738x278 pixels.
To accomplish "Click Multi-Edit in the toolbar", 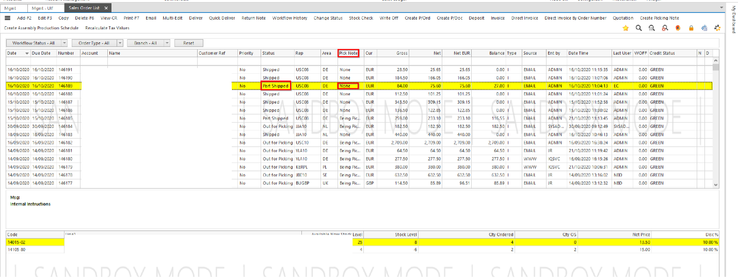I will coord(173,18).
